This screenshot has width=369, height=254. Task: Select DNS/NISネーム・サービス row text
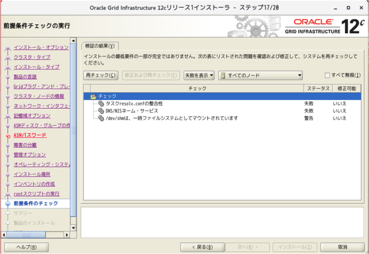132,111
